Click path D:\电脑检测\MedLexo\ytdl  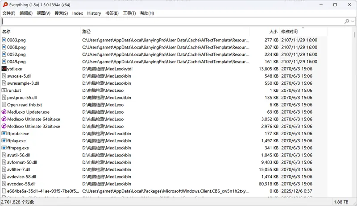coord(107,69)
